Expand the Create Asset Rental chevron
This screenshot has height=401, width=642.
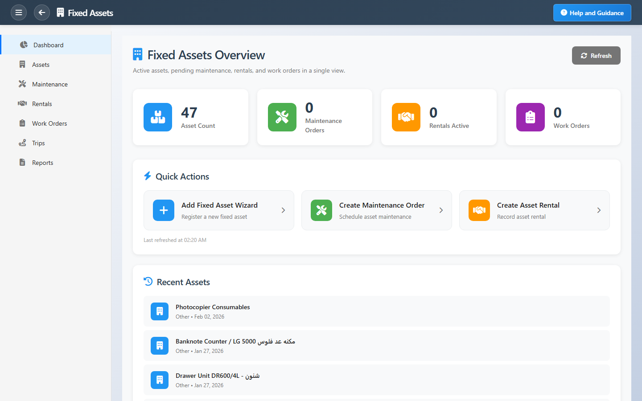(x=599, y=210)
